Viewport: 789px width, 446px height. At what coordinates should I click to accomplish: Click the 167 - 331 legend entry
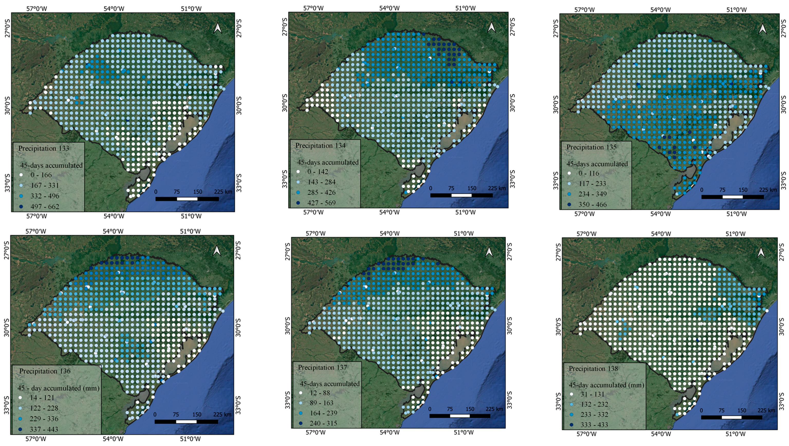(44, 185)
